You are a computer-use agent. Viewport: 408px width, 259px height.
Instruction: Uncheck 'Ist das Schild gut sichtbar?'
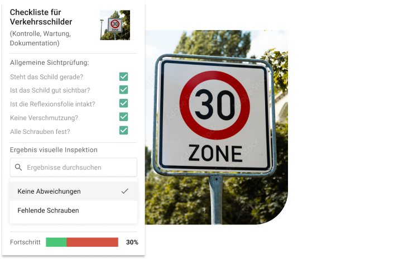point(123,90)
